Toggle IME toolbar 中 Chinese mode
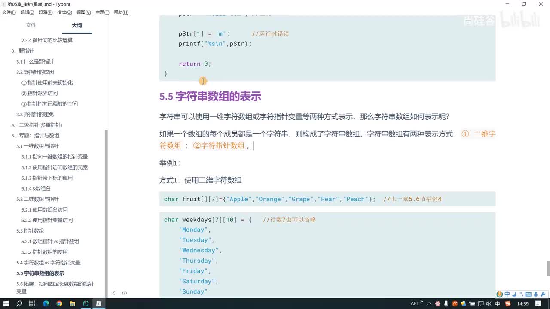Viewport: 550px width, 309px height. click(x=507, y=294)
